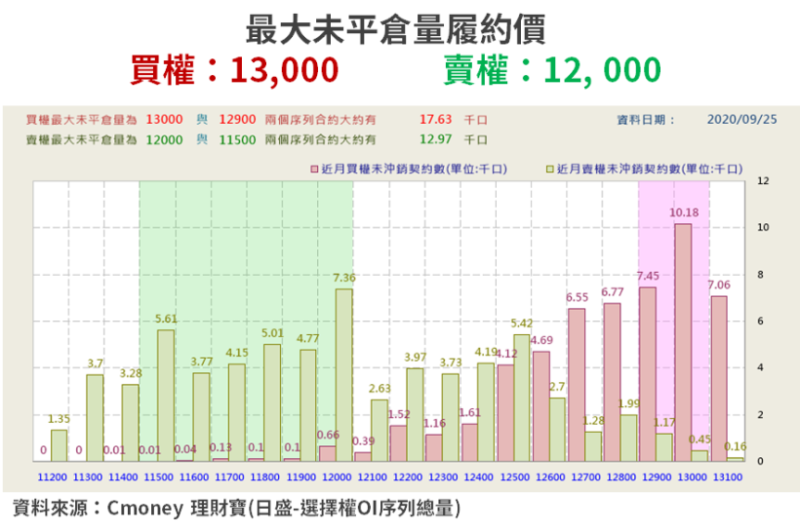800x532 pixels.
Task: Select the 7.06 call bar at 13100
Action: tap(719, 379)
